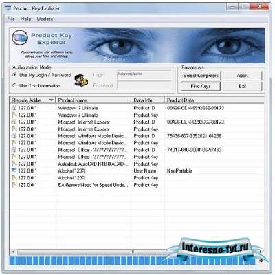Image resolution: width=275 pixels, height=275 pixels.
Task: Click key icon of Autodesk AutoCAD row
Action: coord(14,164)
